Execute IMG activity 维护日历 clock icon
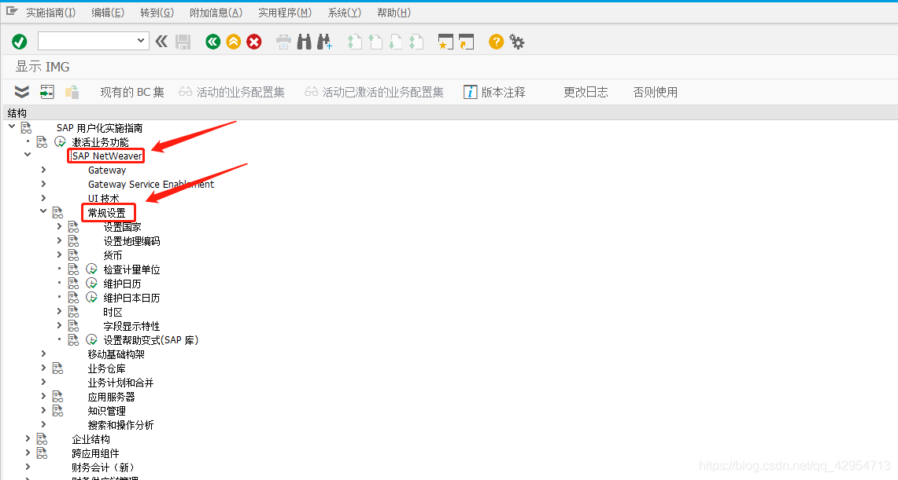This screenshot has height=480, width=898. click(91, 284)
